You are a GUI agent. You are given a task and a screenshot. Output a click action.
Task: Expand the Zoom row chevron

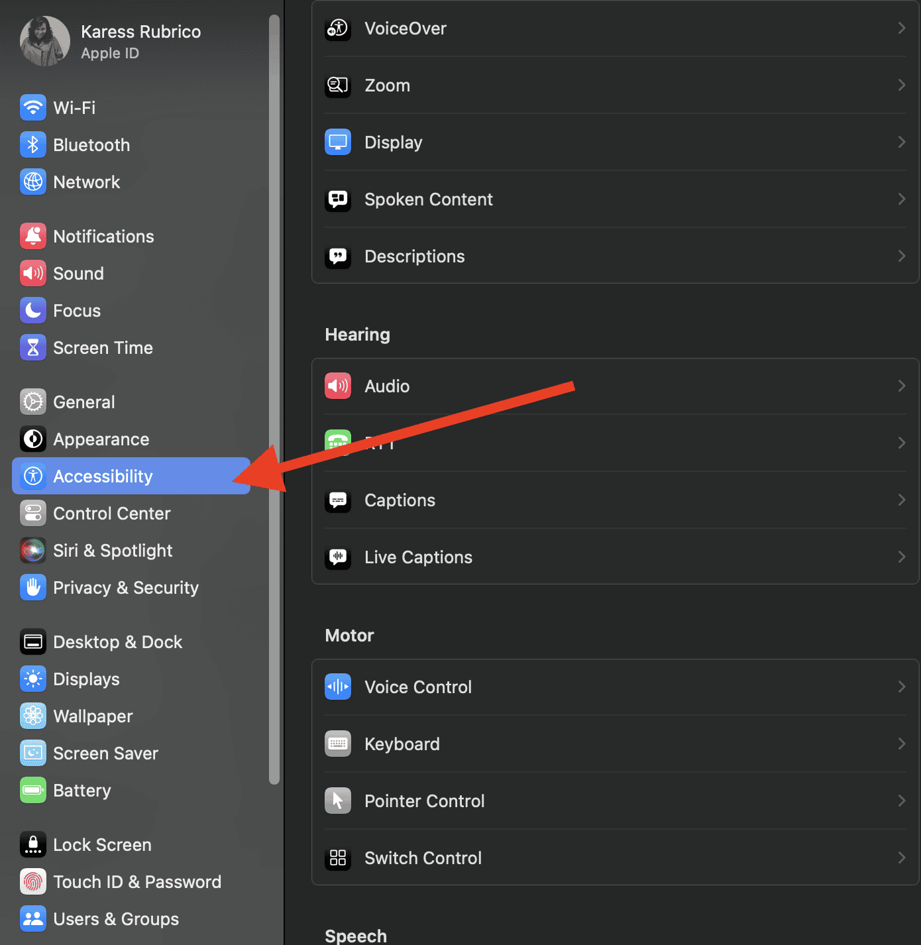click(901, 85)
